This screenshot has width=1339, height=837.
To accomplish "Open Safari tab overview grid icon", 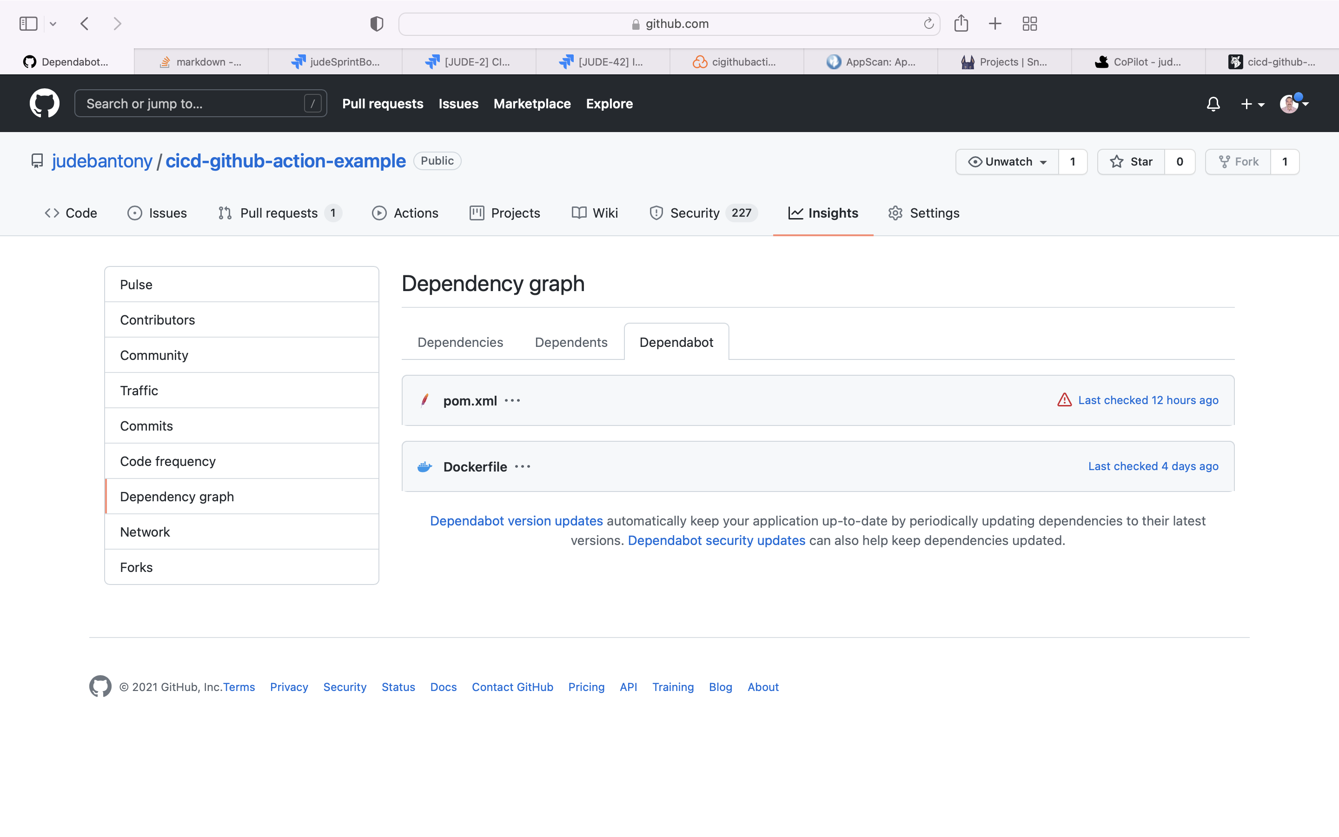I will pyautogui.click(x=1029, y=24).
